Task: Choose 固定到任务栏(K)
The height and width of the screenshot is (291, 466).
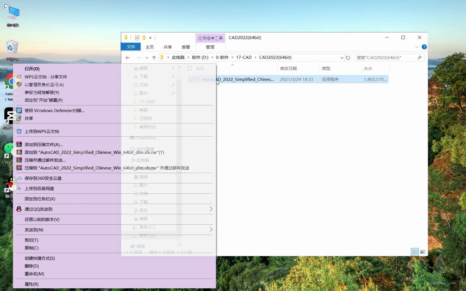Action: tap(40, 199)
